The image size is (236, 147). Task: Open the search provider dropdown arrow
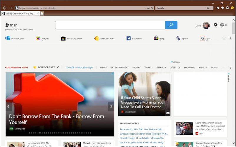(211, 8)
